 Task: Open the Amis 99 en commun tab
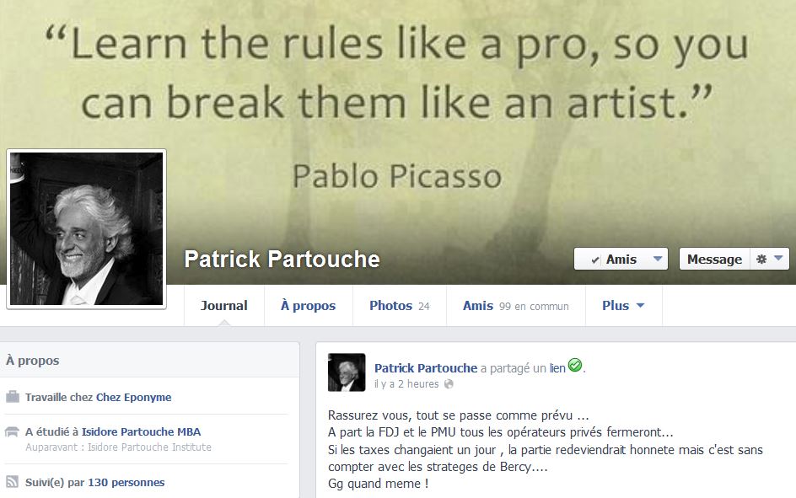click(x=516, y=305)
